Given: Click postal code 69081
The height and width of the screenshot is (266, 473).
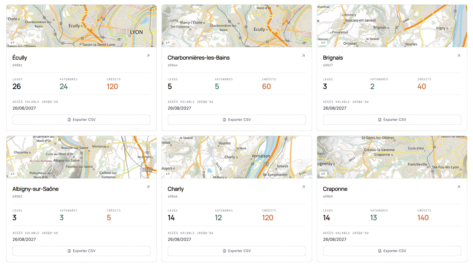Looking at the screenshot, I should [x=18, y=65].
